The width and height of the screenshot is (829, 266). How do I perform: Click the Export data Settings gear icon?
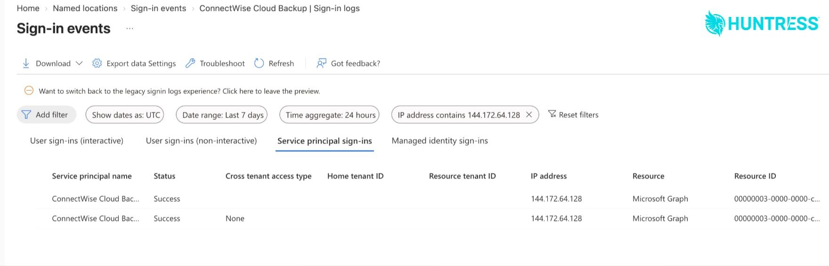[97, 63]
